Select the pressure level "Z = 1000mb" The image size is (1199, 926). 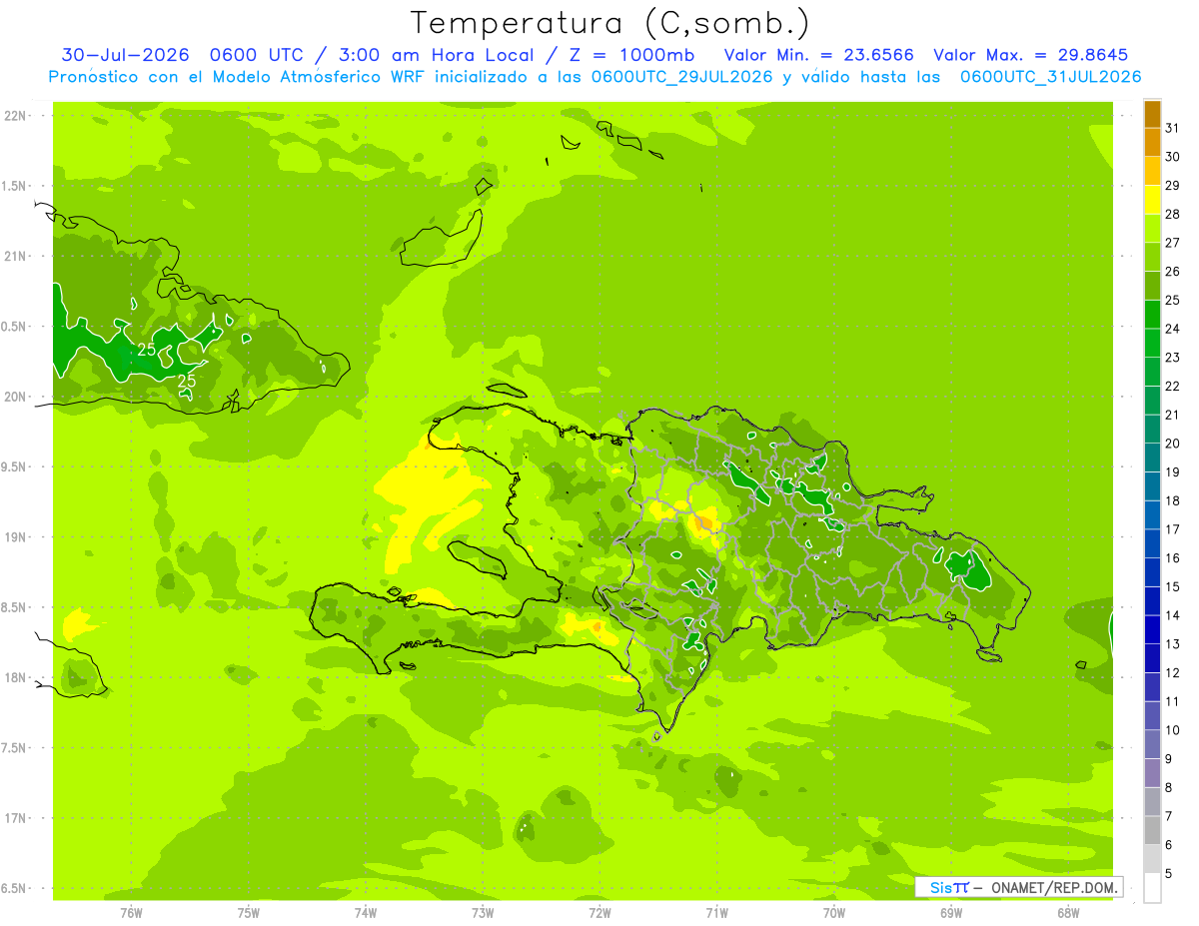(631, 55)
